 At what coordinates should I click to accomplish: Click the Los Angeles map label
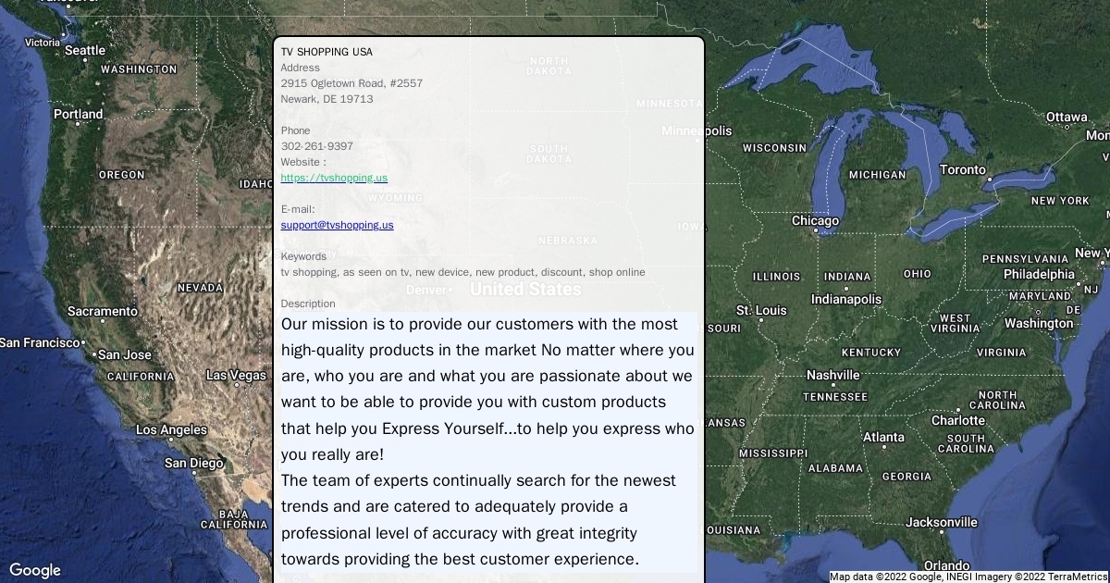click(171, 429)
